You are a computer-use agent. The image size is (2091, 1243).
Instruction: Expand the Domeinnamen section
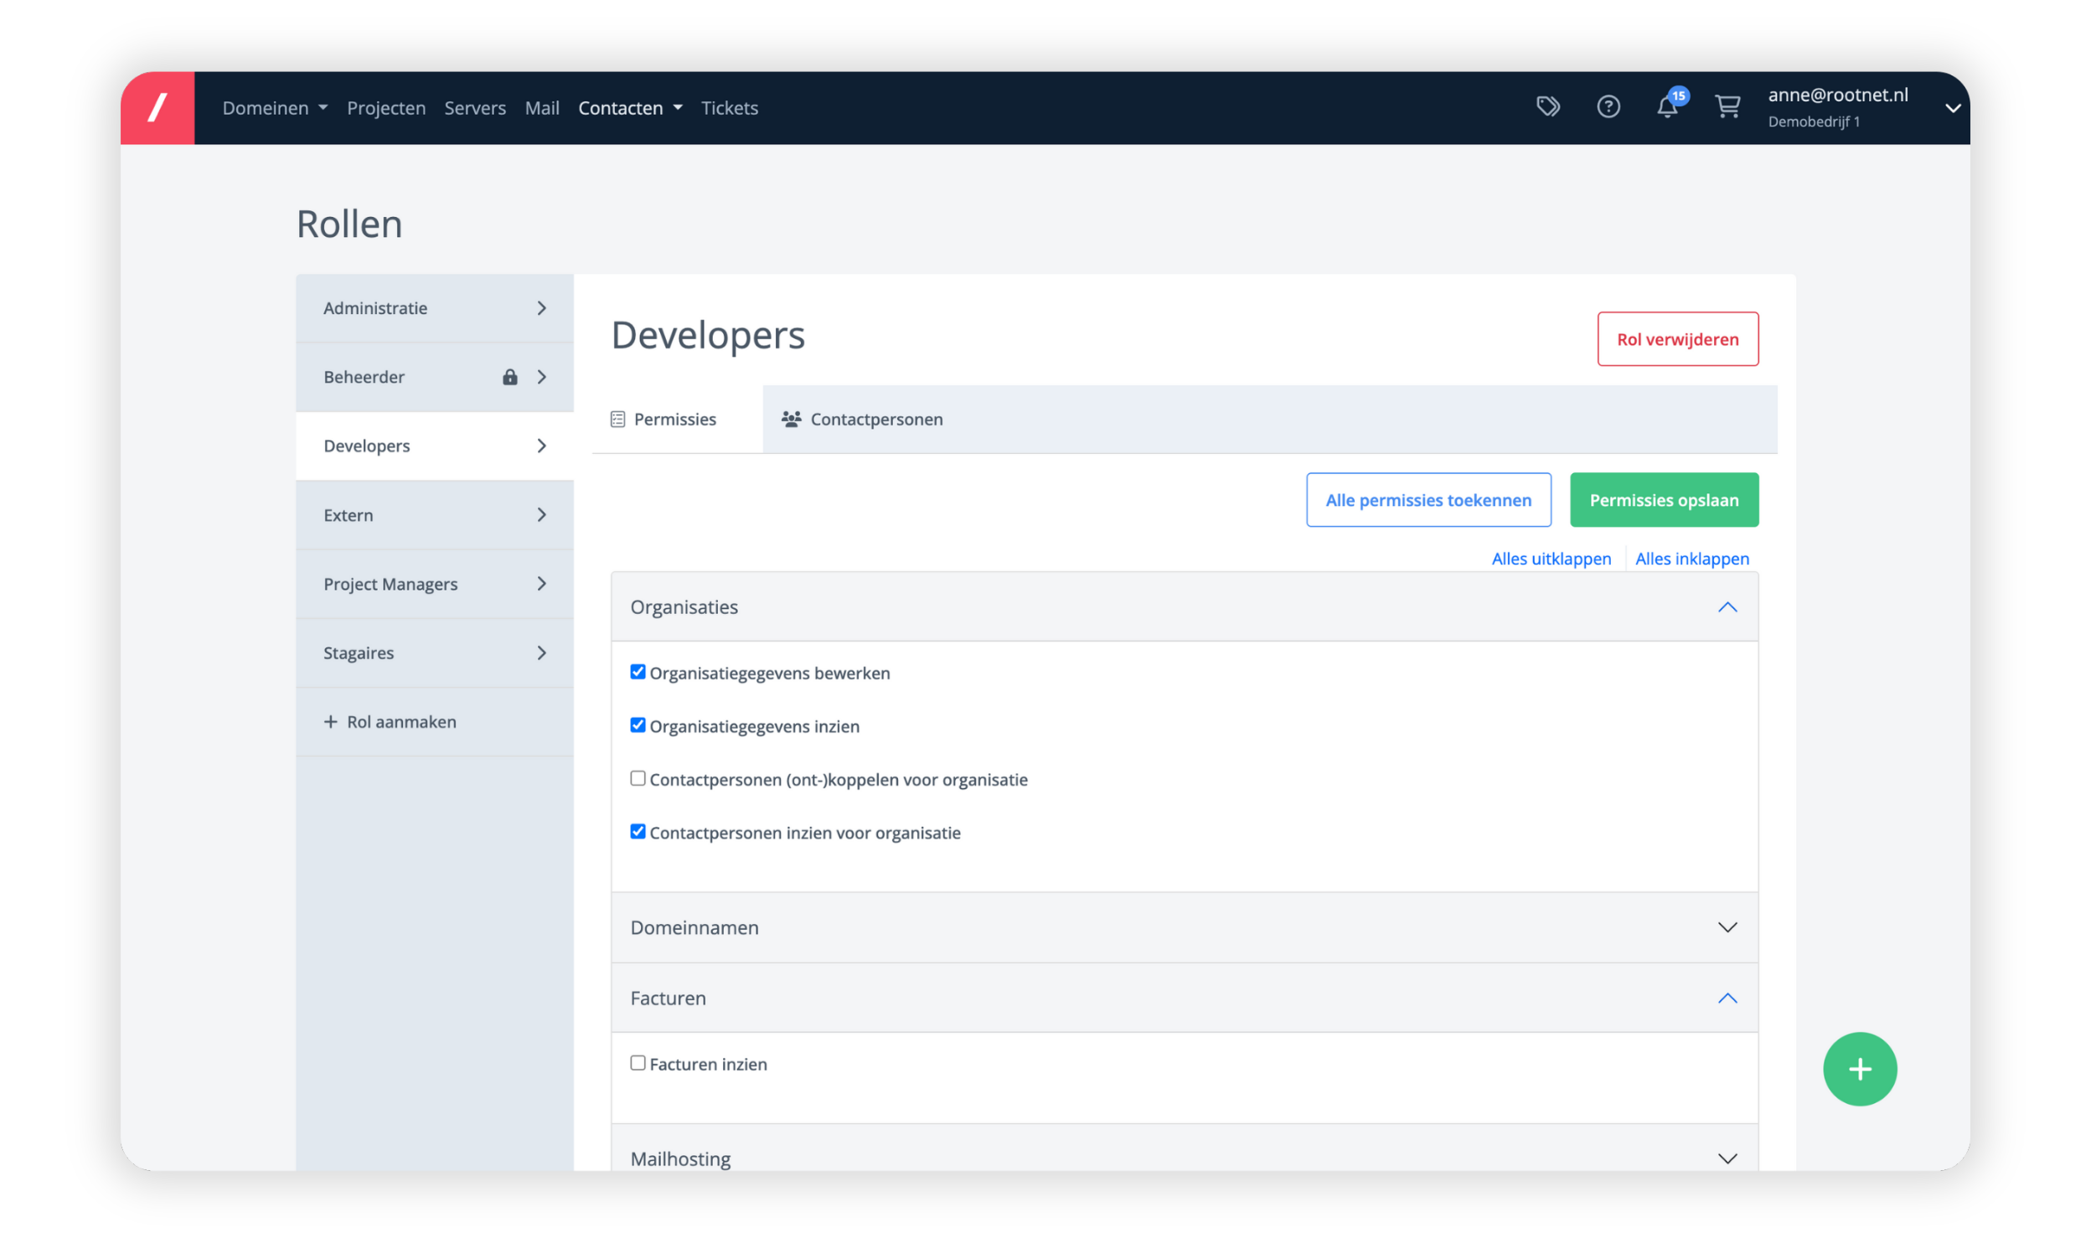point(1727,927)
